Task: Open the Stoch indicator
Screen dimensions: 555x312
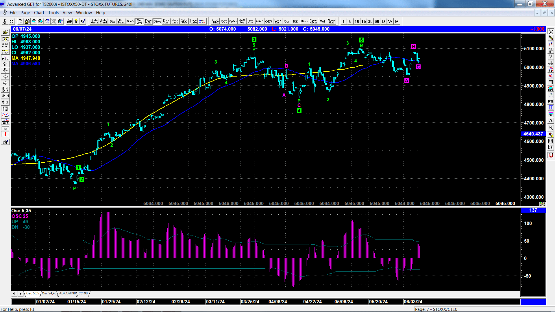Action: [305, 21]
